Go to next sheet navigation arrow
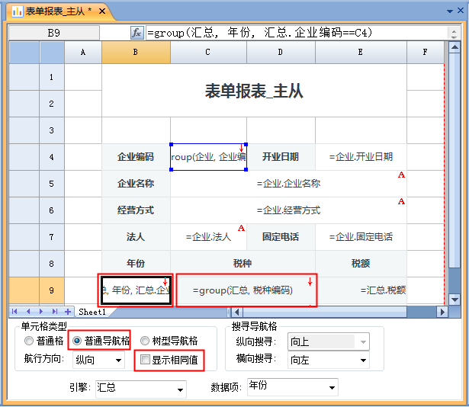 42,312
